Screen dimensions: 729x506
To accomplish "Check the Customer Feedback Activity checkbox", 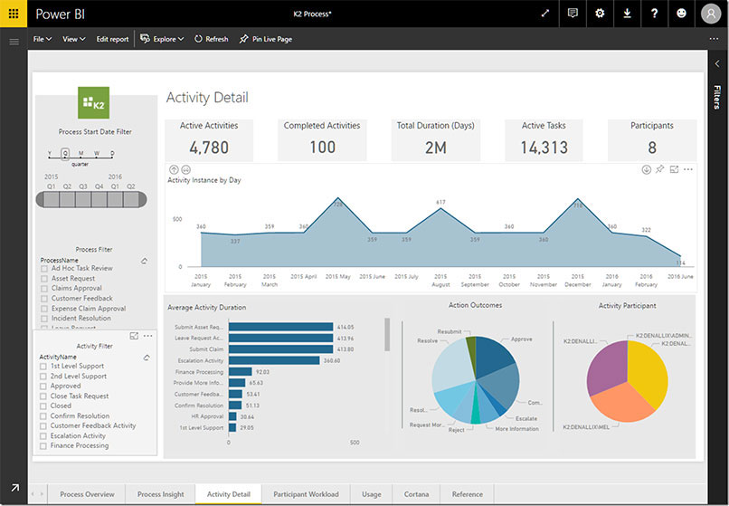I will point(43,426).
